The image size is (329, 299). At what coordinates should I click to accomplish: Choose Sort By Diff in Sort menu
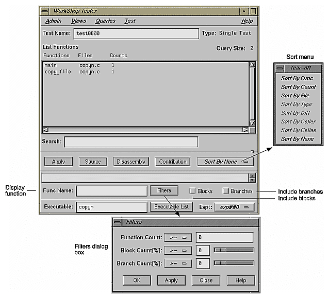295,113
